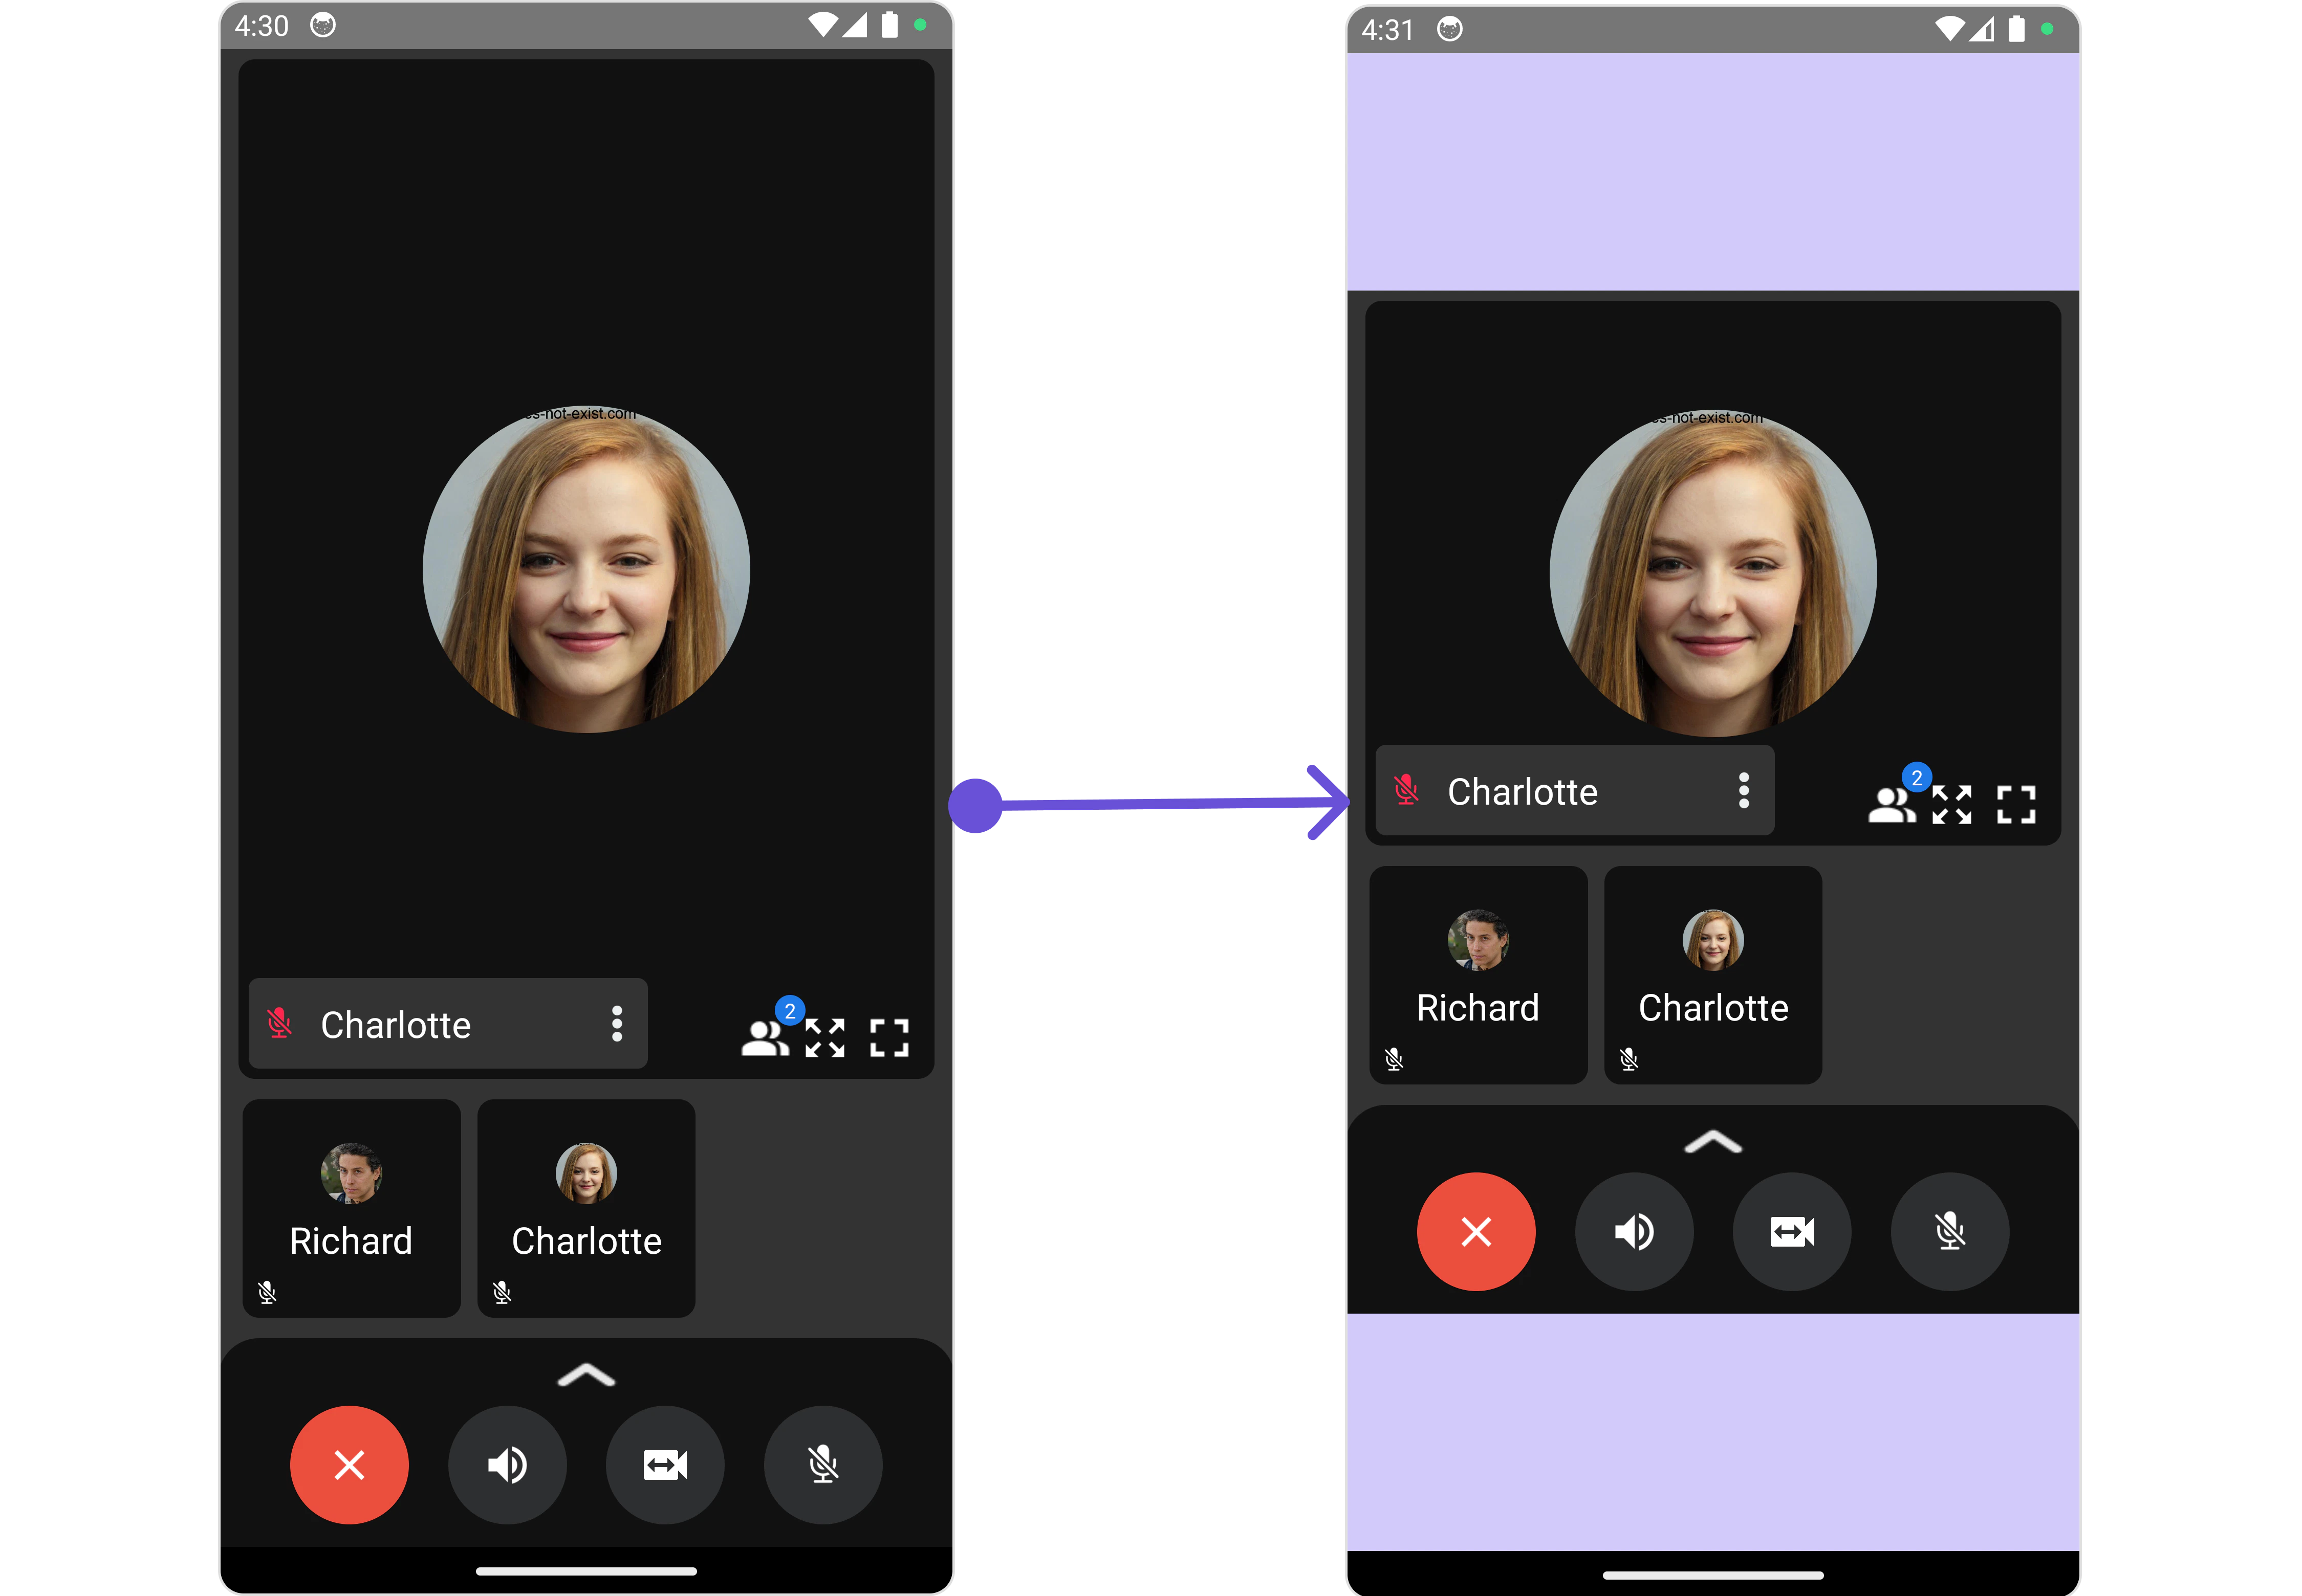Select Richard's thumbnail in left phone
The image size is (2302, 1596).
(x=351, y=1208)
